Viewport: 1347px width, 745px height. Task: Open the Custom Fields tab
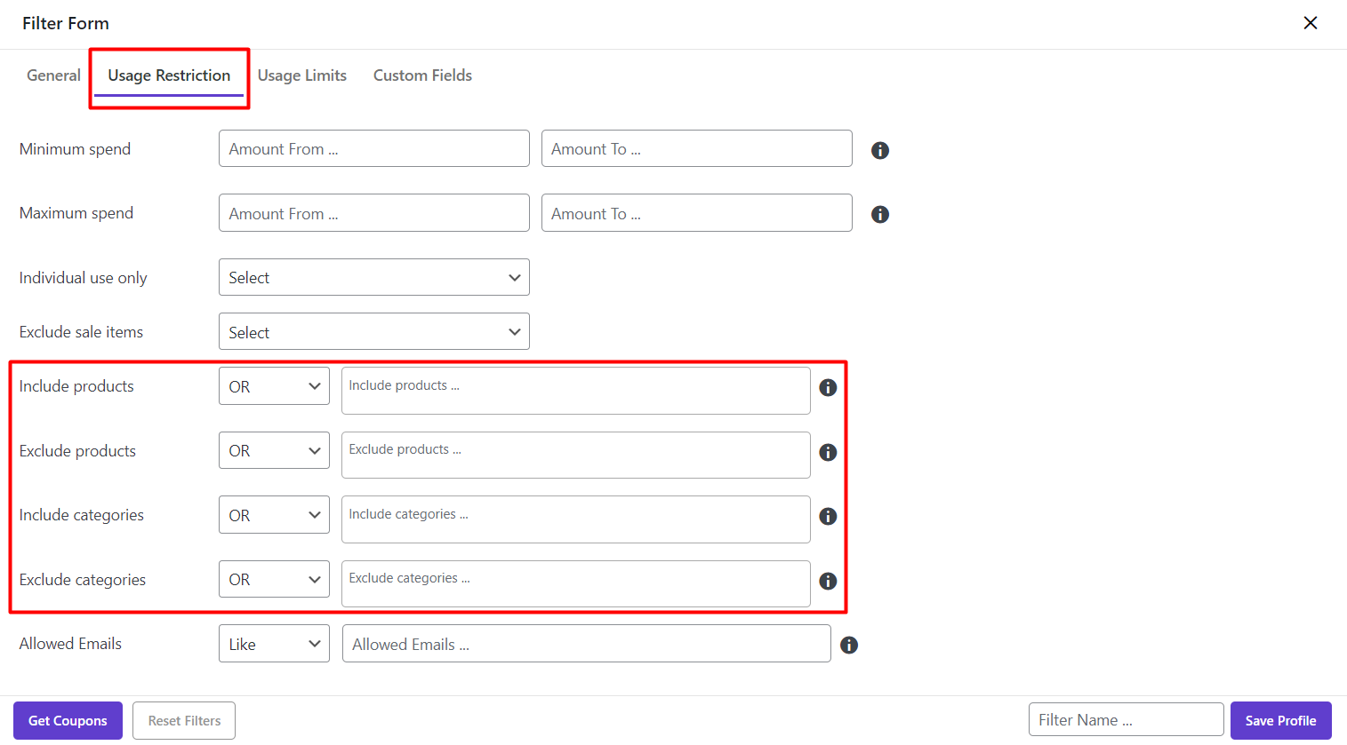pyautogui.click(x=422, y=75)
